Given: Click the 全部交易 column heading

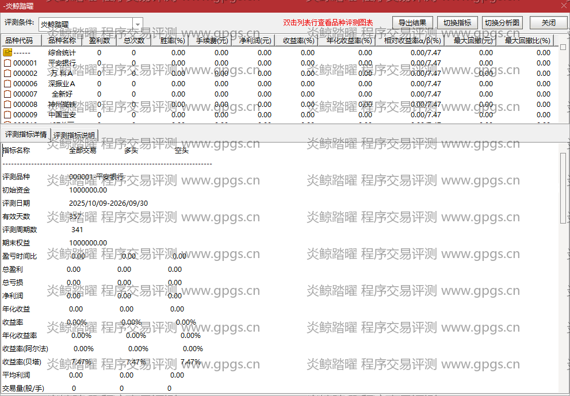Looking at the screenshot, I should click(x=83, y=151).
